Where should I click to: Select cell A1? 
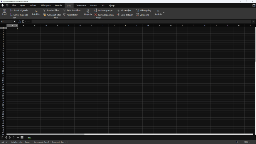click(12, 28)
